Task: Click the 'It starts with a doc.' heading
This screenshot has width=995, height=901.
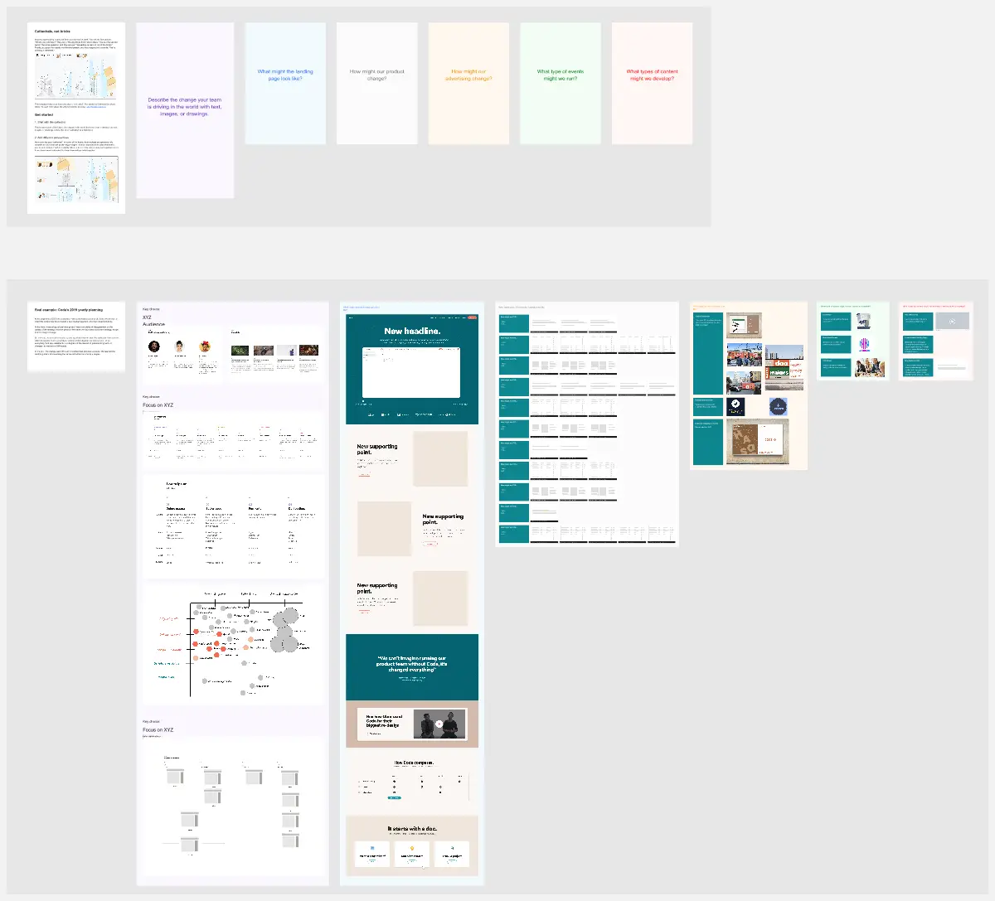Action: 412,828
